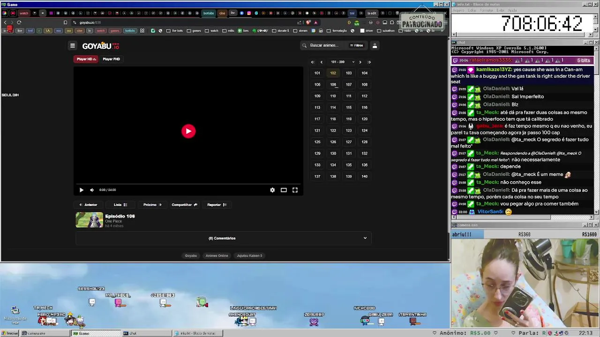Open the Filtros filter button

(357, 45)
